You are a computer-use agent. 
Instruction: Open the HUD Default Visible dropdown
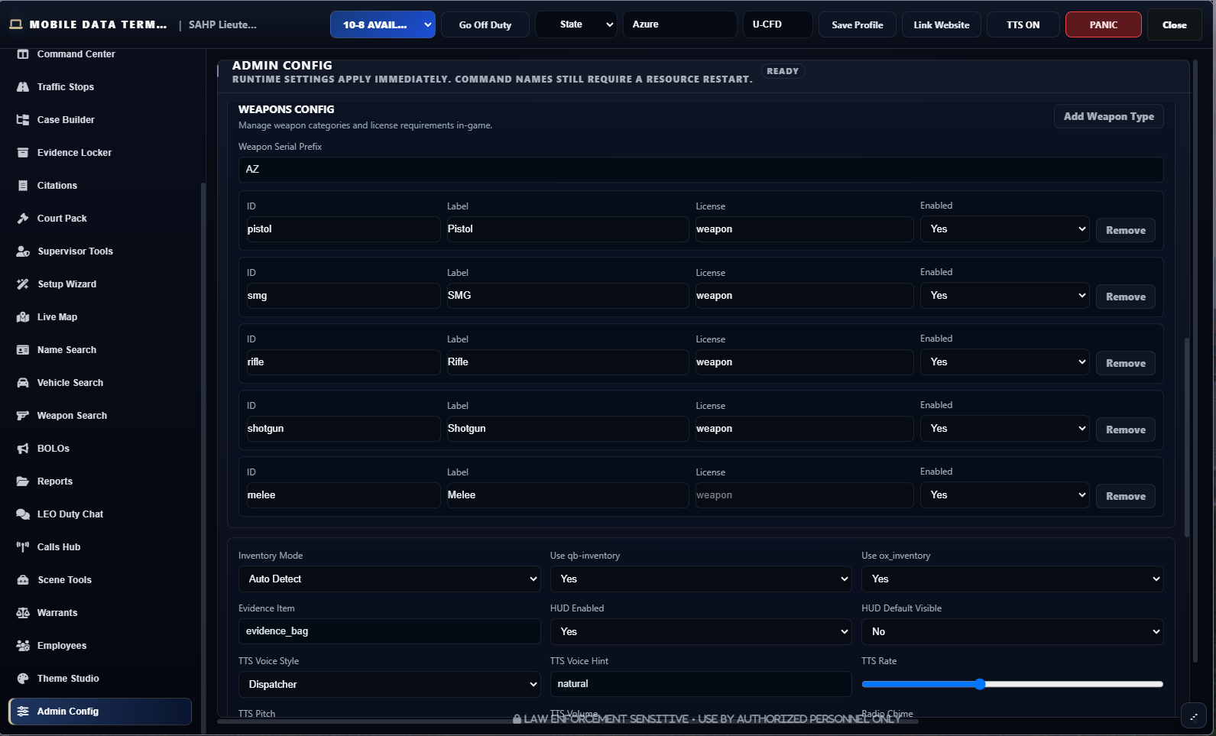(x=1012, y=632)
